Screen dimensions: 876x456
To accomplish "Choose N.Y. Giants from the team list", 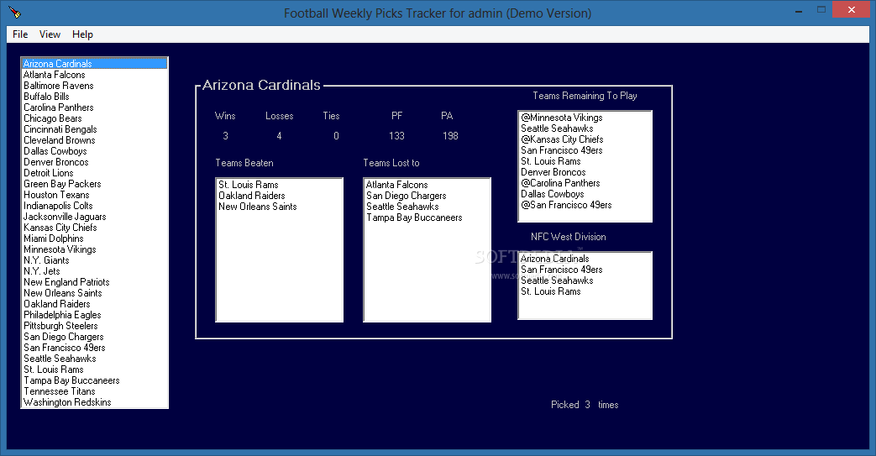I will coord(94,259).
